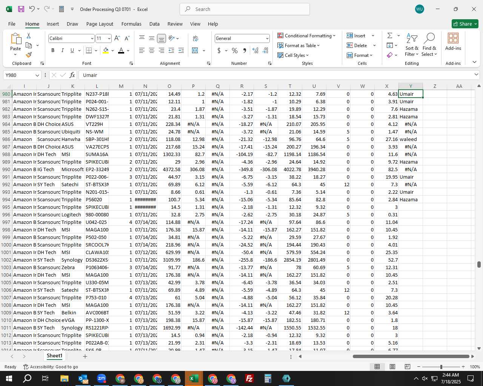Click the Copy icon in Clipboard group
Image resolution: width=483 pixels, height=386 pixels.
click(29, 45)
